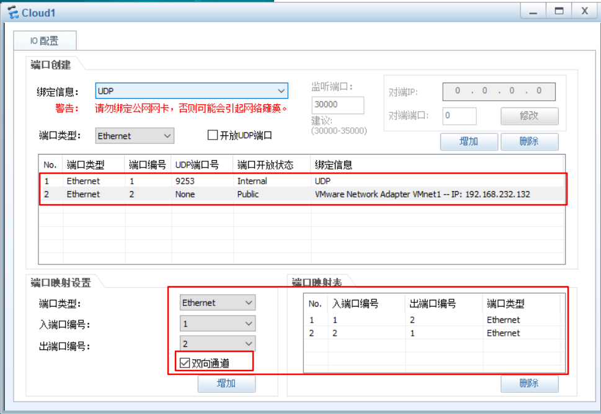This screenshot has height=414, width=601.
Task: Open 端口类型 Ethernet dropdown in 端口映射设置
Action: tap(217, 303)
